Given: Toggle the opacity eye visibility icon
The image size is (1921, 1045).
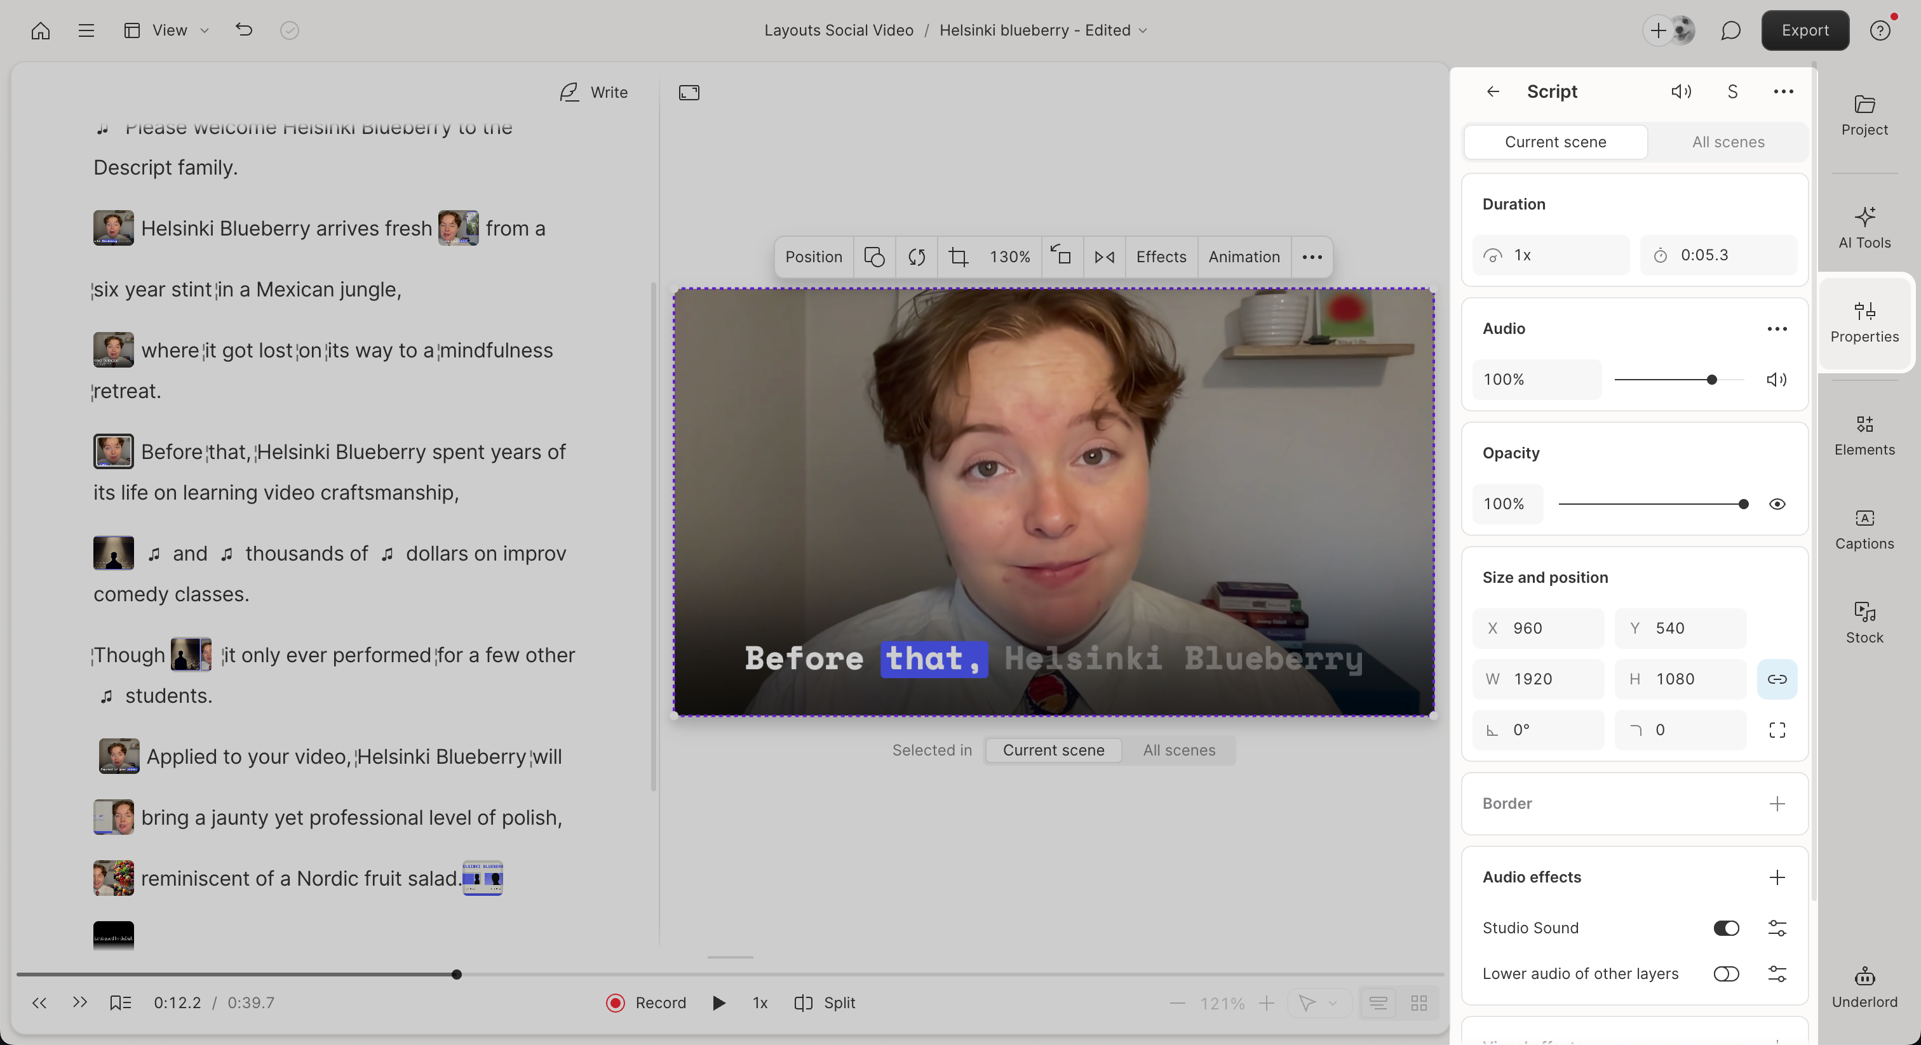Looking at the screenshot, I should pyautogui.click(x=1776, y=504).
